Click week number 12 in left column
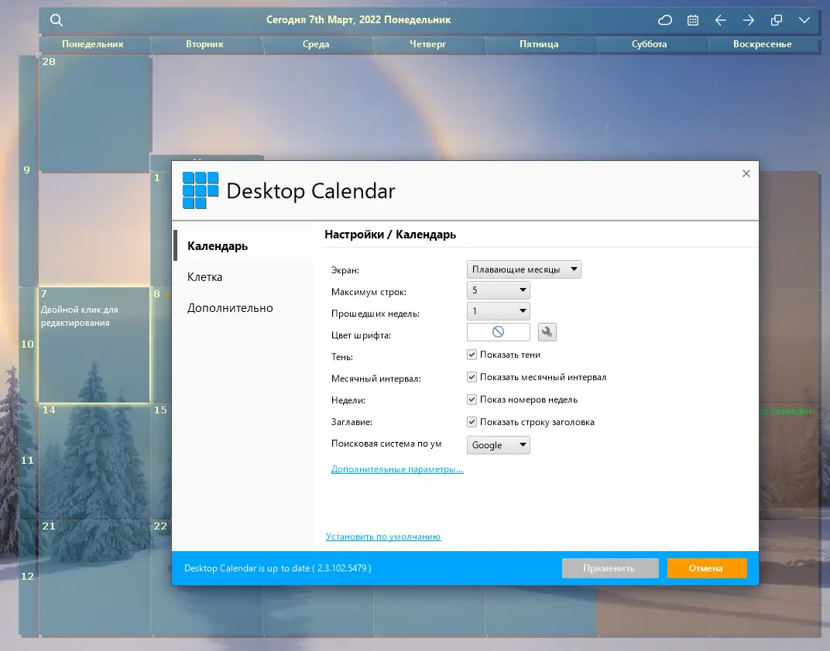 pyautogui.click(x=27, y=577)
